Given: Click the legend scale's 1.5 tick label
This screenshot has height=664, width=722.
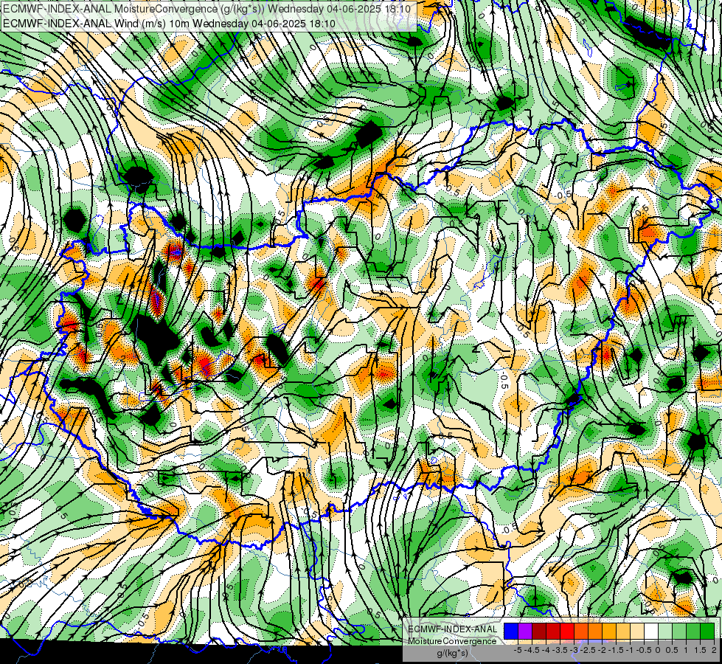Looking at the screenshot, I should (x=699, y=650).
